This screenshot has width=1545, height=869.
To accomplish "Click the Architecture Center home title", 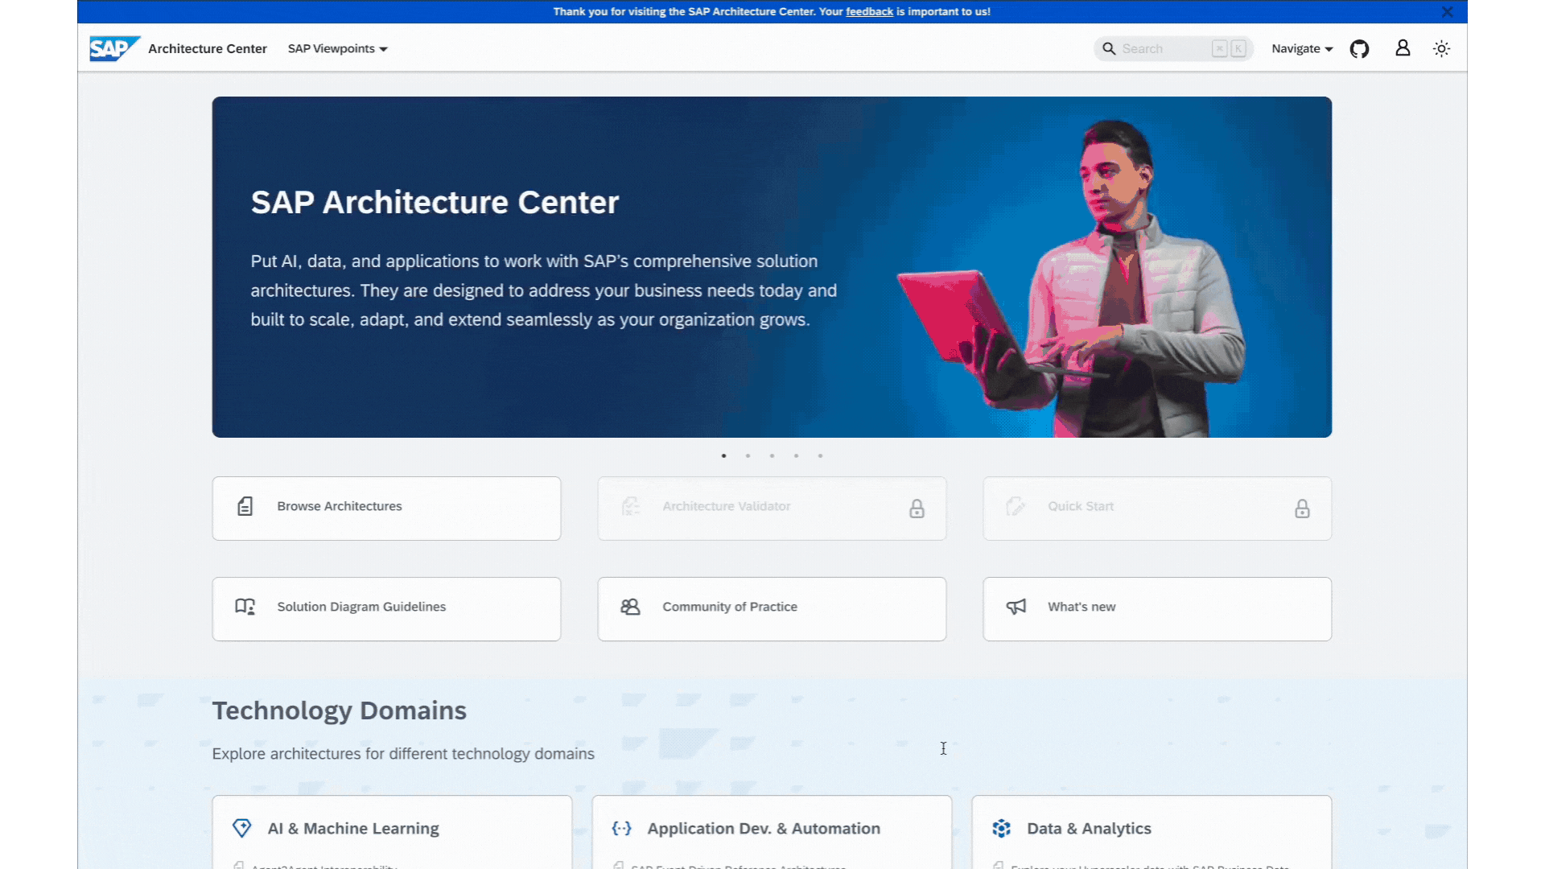I will pyautogui.click(x=207, y=49).
